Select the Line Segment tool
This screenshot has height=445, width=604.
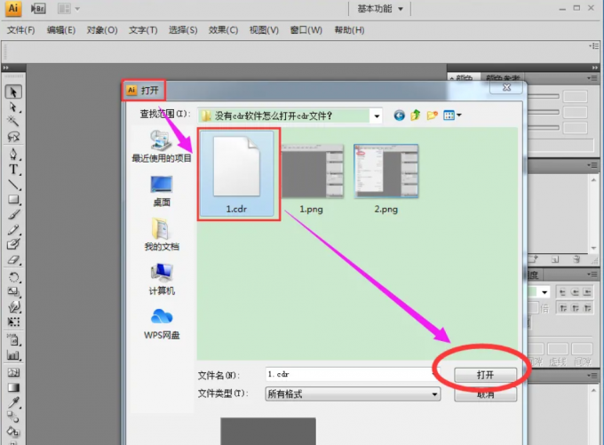click(x=13, y=185)
